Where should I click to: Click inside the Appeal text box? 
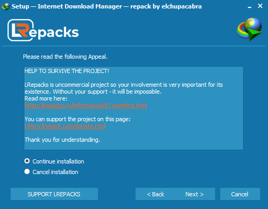point(133,108)
